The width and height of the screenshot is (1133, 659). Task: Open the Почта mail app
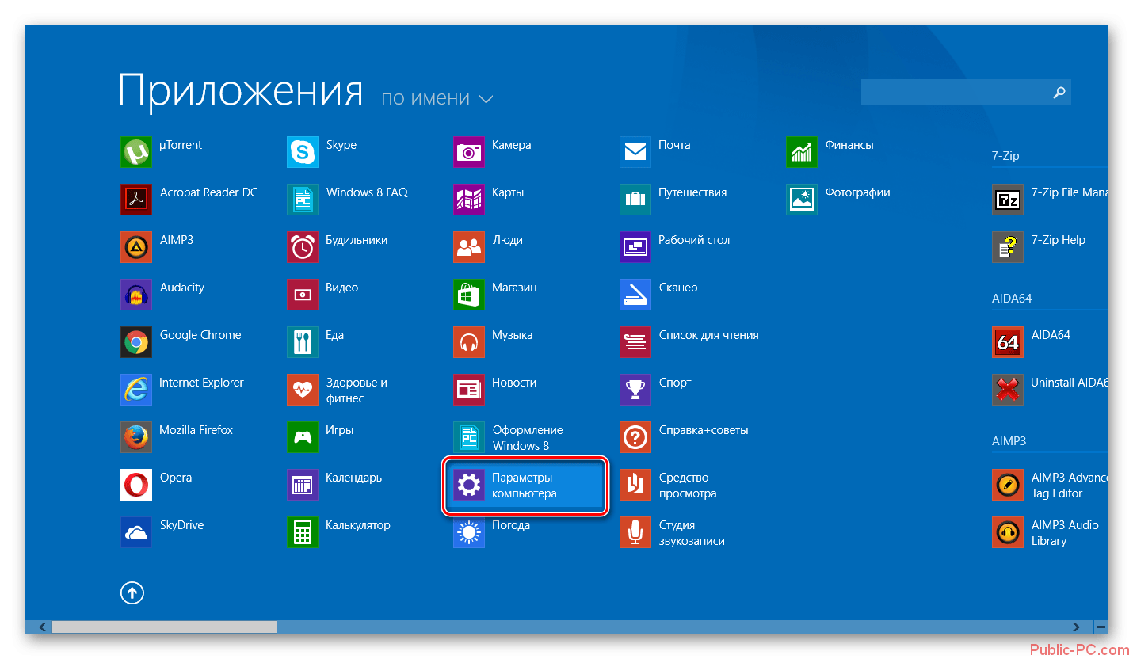point(635,152)
